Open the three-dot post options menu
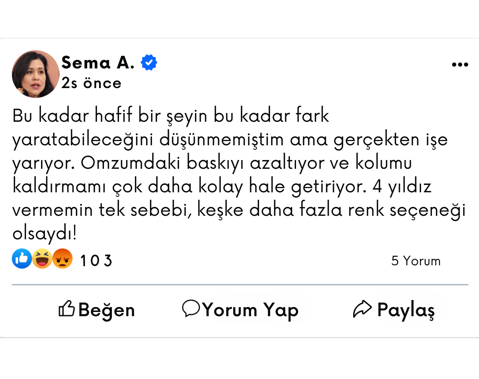 tap(460, 65)
